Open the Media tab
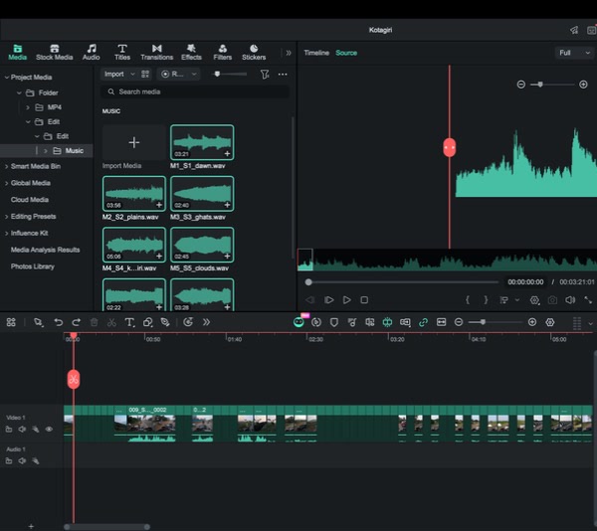The height and width of the screenshot is (531, 597). tap(18, 53)
